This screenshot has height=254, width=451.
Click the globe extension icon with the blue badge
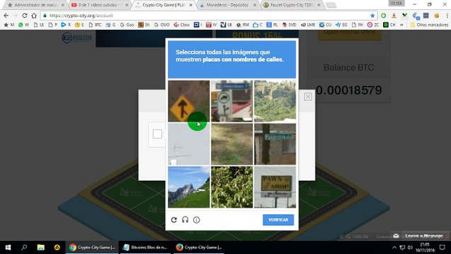[x=416, y=16]
